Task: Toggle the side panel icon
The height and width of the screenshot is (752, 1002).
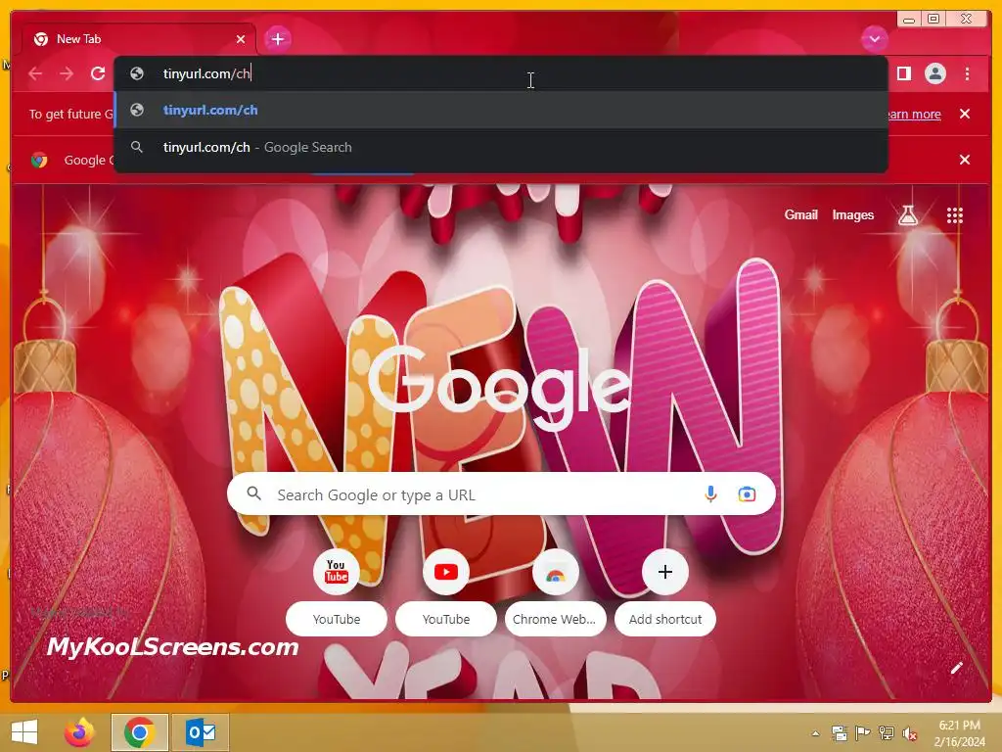Action: pos(903,73)
